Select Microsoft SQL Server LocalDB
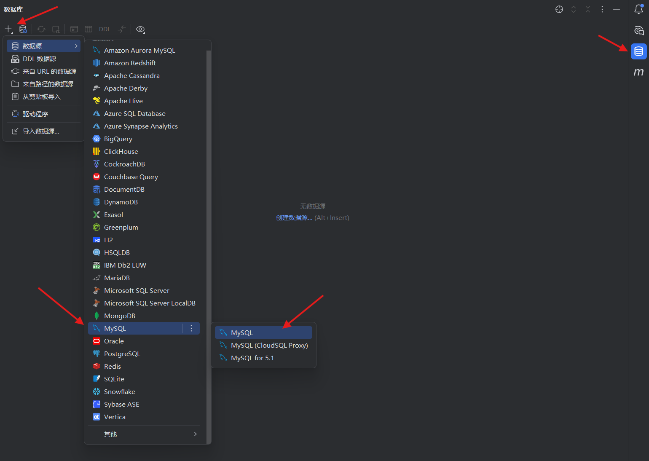The image size is (649, 461). click(144, 303)
